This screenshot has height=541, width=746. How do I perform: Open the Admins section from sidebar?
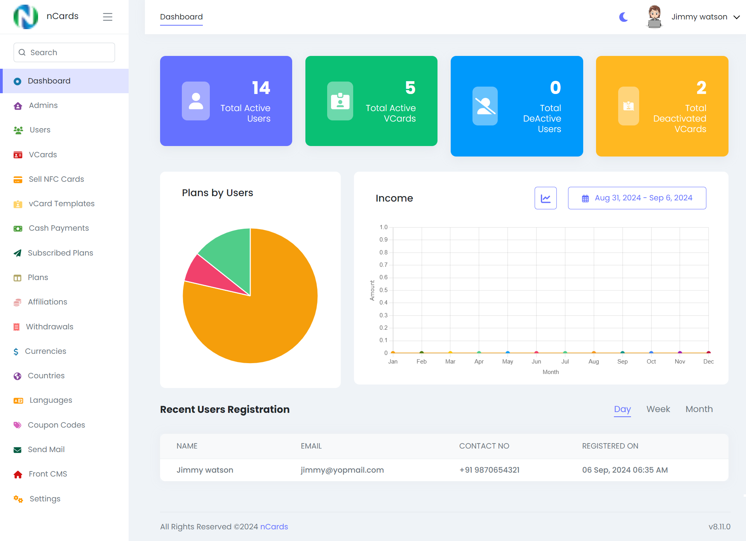[x=43, y=105]
